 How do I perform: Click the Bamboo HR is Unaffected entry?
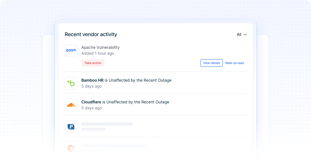[126, 80]
